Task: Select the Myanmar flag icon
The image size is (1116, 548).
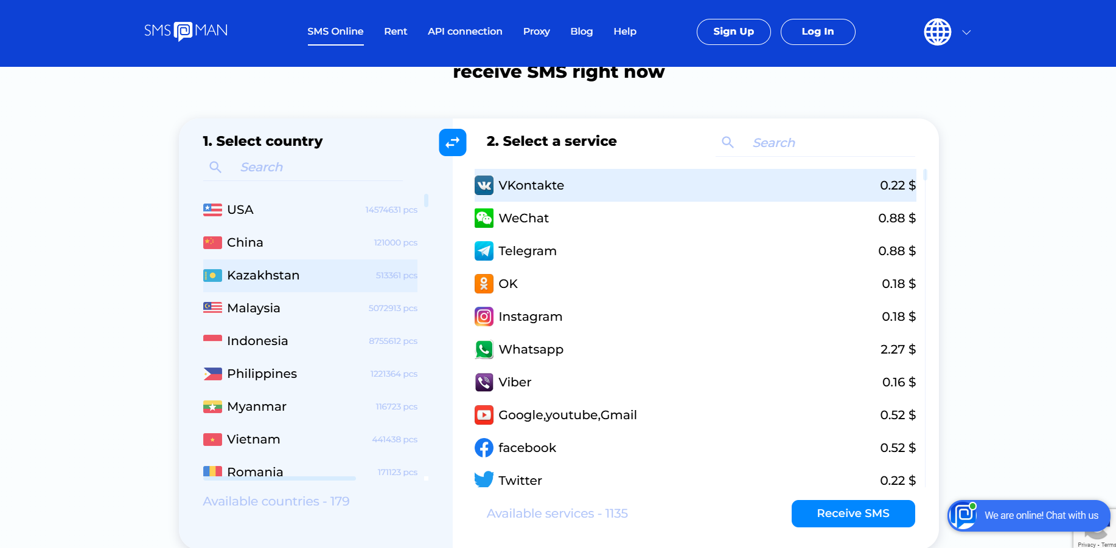Action: pyautogui.click(x=212, y=406)
